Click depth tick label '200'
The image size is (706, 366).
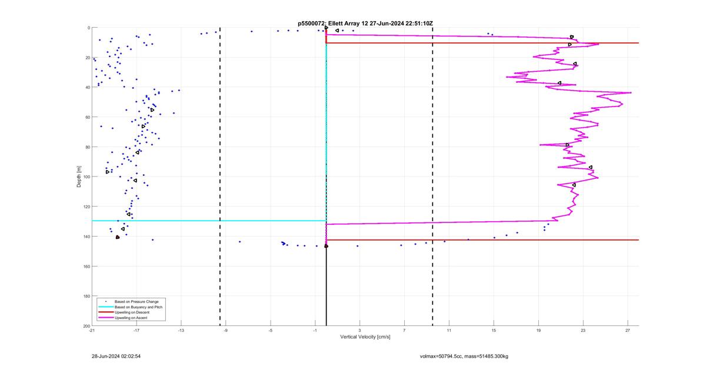[x=86, y=325]
